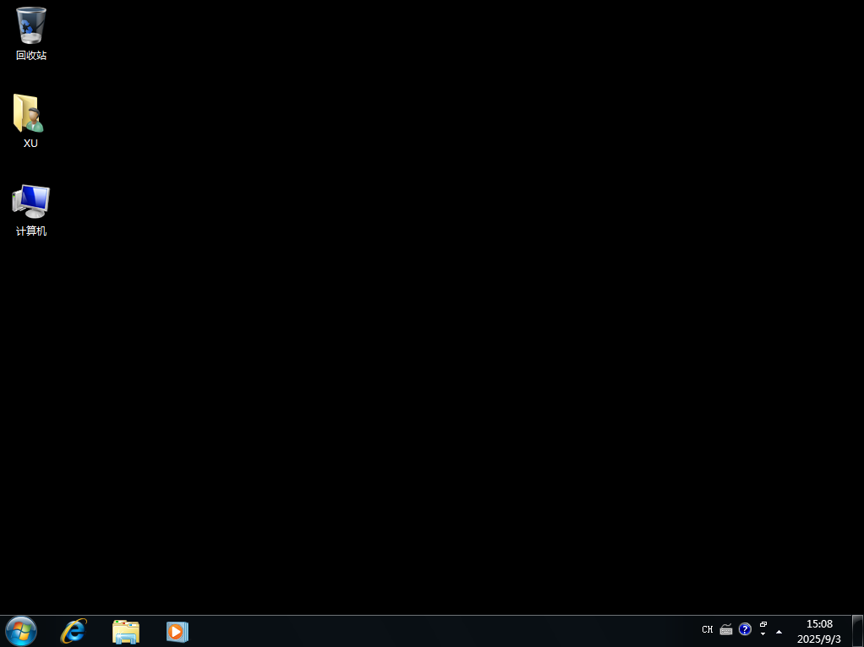Open the 回收站 (Recycle Bin)
This screenshot has width=864, height=647.
[30, 25]
